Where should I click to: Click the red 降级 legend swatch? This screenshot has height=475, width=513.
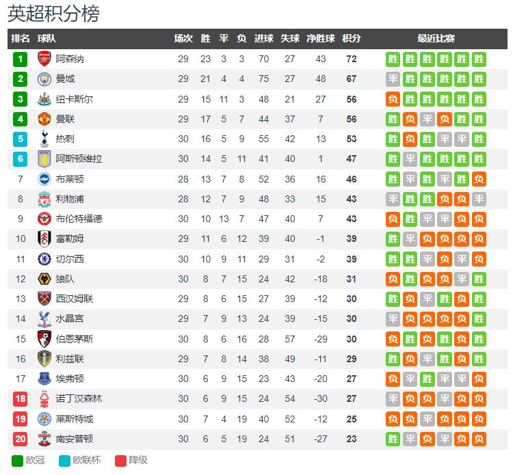pos(120,461)
